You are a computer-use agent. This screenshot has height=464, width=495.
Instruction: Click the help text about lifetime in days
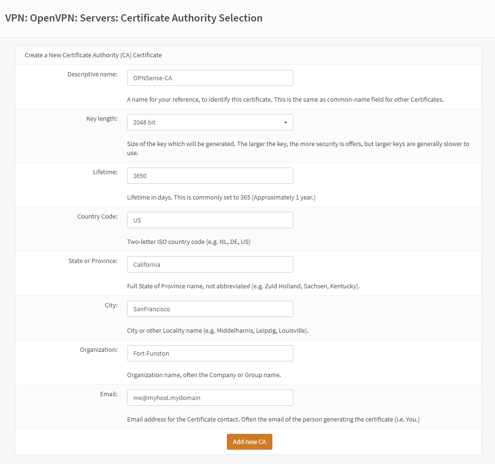tap(221, 198)
